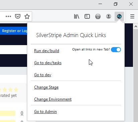Save page to Pocket icon

click(x=18, y=16)
